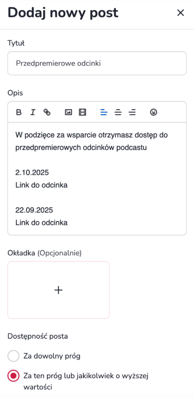Click the 'Link do odcinka' line under 22.09.2025
194x399 pixels.
(41, 223)
